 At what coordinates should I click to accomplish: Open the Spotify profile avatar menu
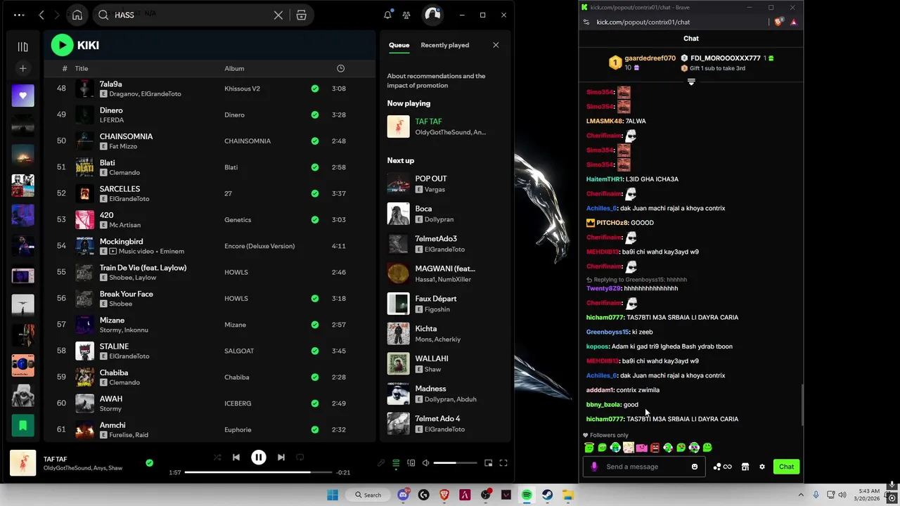(432, 15)
